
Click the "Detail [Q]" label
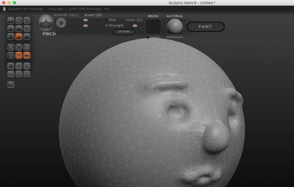(x=134, y=20)
